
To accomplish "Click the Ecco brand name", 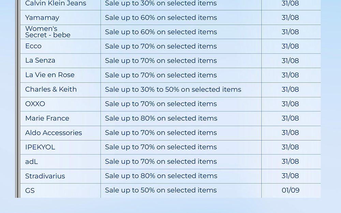I will (33, 46).
